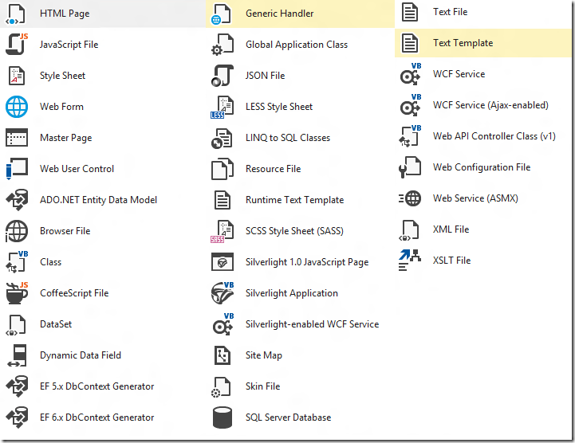Pick the "Silverlight Application" label

point(292,293)
